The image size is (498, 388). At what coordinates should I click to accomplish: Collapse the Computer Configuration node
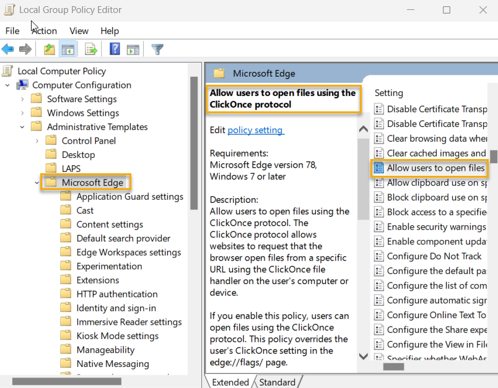pyautogui.click(x=6, y=85)
